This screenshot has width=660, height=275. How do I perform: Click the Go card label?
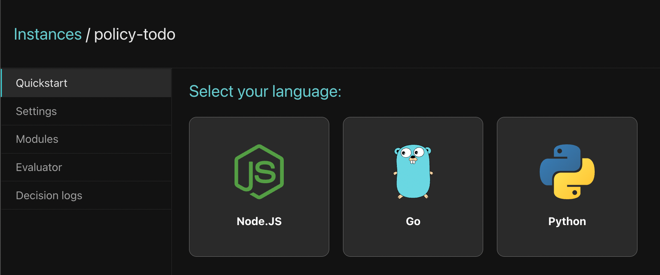[x=413, y=221]
